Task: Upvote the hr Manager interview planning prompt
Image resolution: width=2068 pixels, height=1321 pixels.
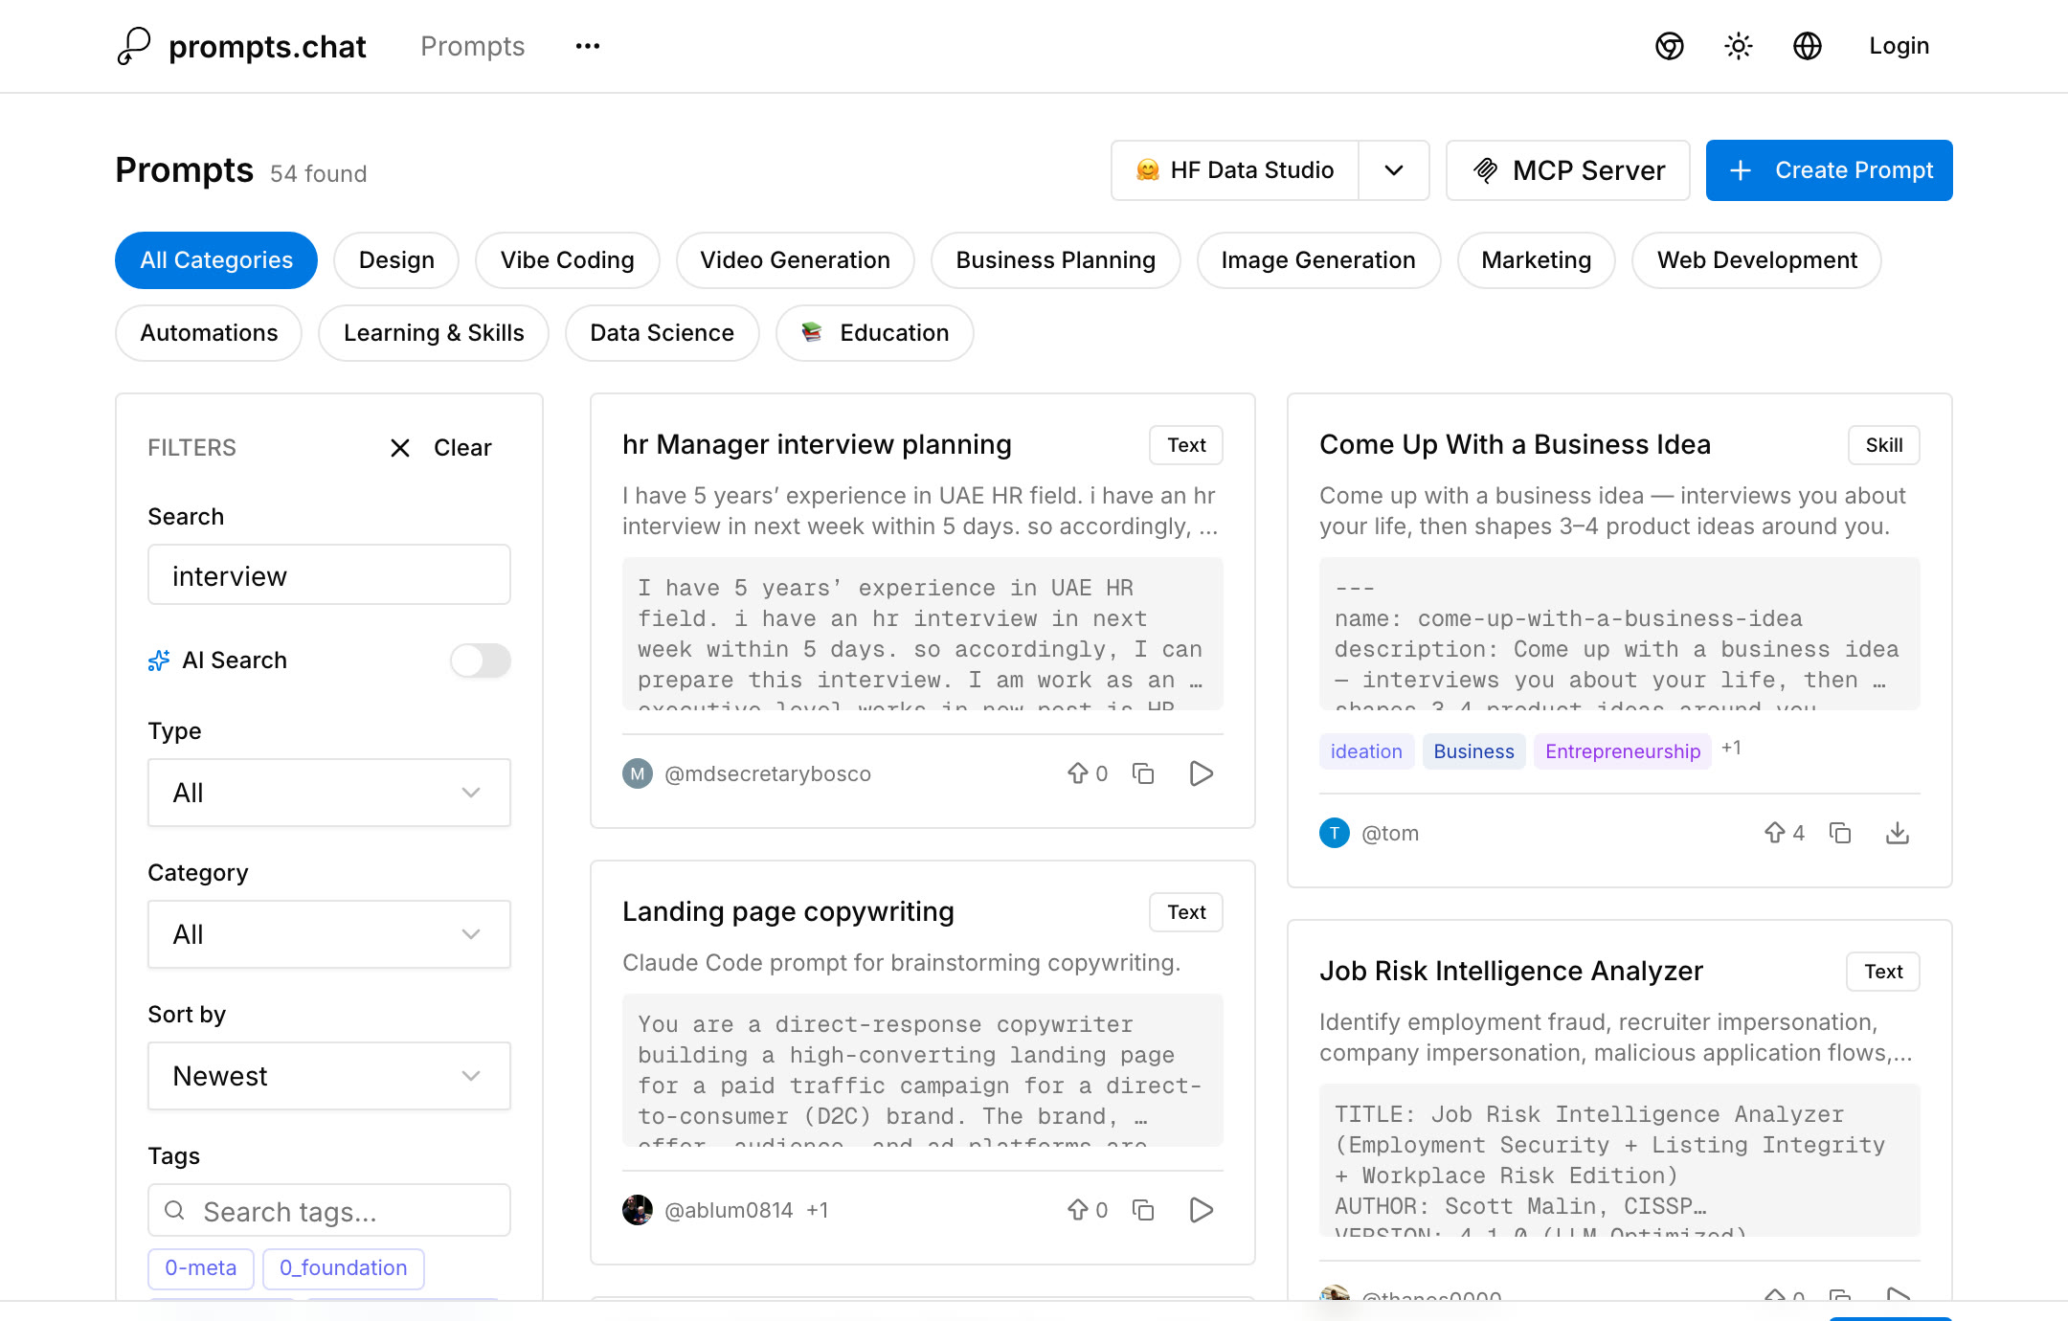Action: click(x=1088, y=773)
